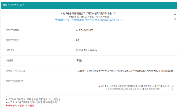The image size is (177, 107).
Task: Click the 면책금/휴차보상료 label text
Action: (14, 71)
